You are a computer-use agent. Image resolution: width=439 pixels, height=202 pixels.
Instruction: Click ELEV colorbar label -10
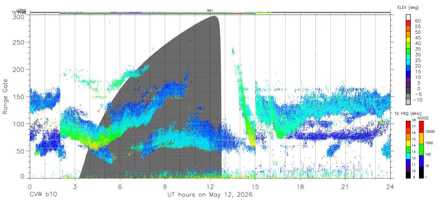click(x=418, y=100)
